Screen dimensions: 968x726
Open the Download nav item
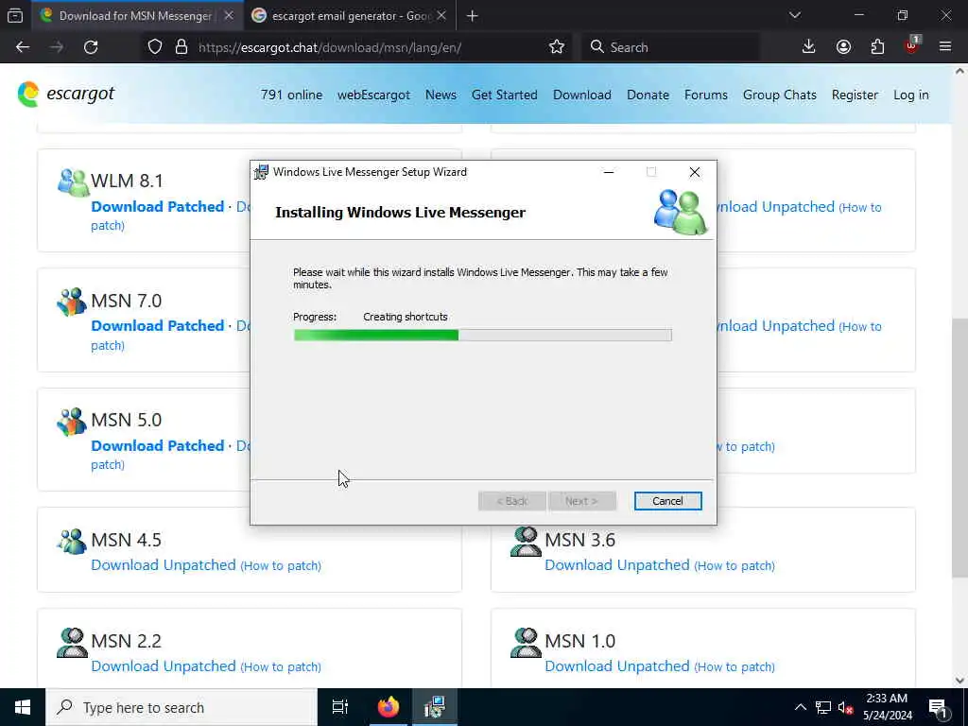[x=582, y=95]
